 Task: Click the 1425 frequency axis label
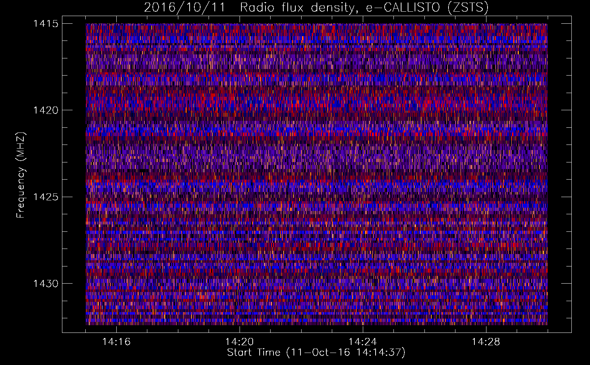pyautogui.click(x=46, y=197)
